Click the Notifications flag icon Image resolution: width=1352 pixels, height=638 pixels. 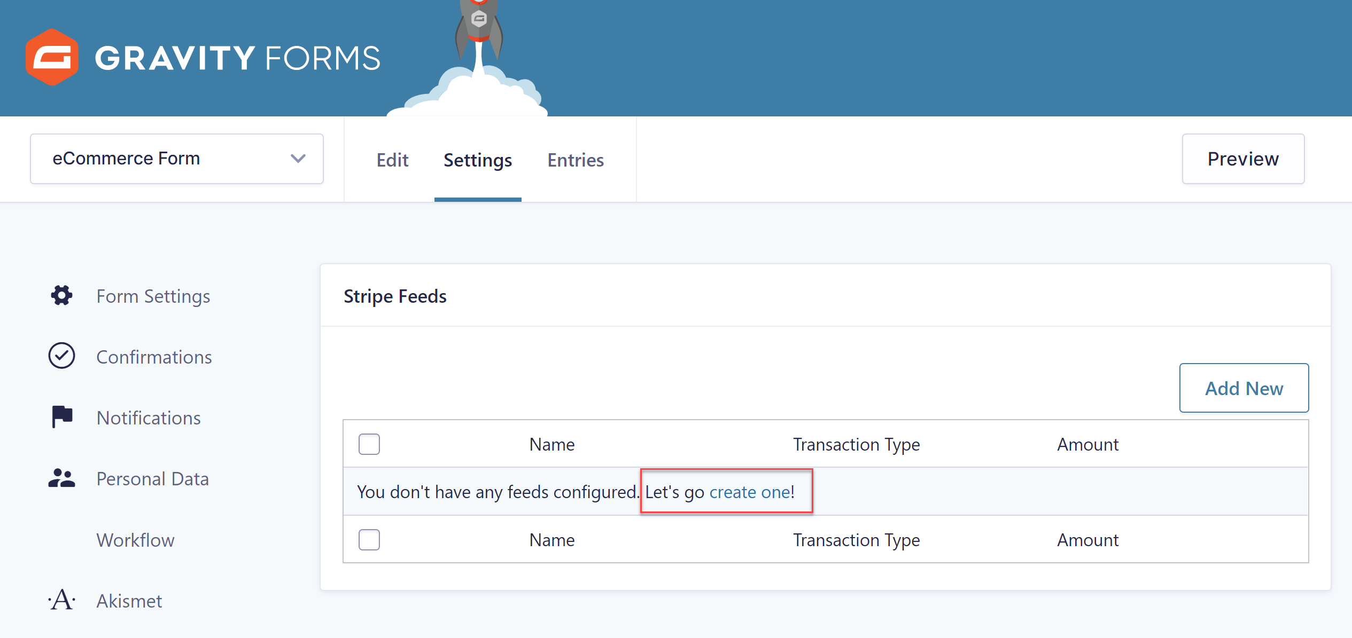point(62,417)
